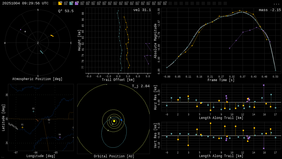Click the event timestamp 20251004 09:29:56 UTC
Screen dimensions: 282x159
click(25, 3)
